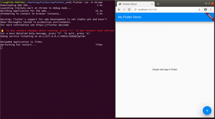Click the terminal cursor block

coord(1,47)
